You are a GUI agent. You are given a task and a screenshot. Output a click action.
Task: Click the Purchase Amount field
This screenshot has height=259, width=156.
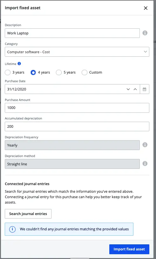(77, 108)
